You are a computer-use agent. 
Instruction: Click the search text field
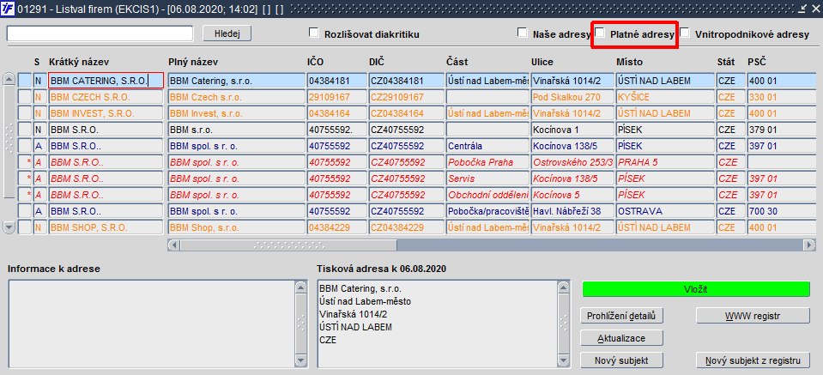coord(100,33)
